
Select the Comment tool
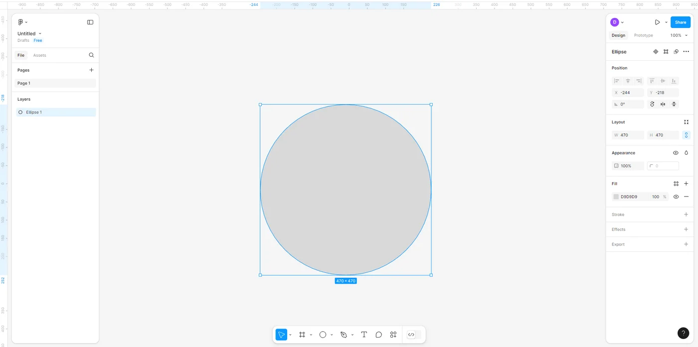379,335
